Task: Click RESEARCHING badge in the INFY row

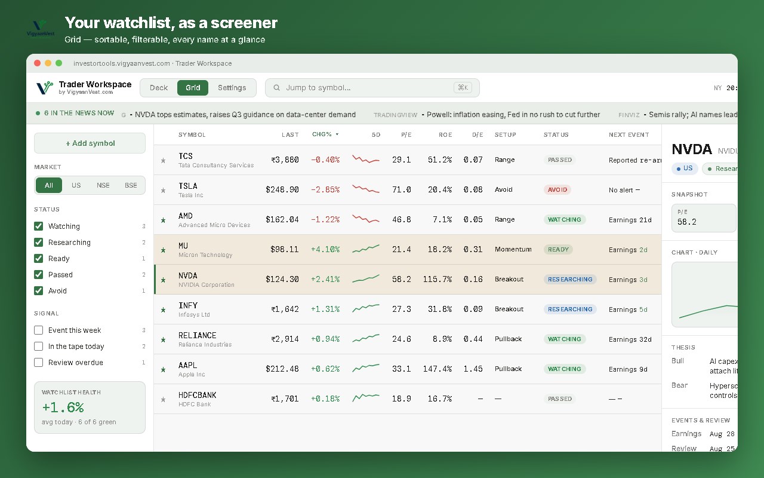Action: 570,310
